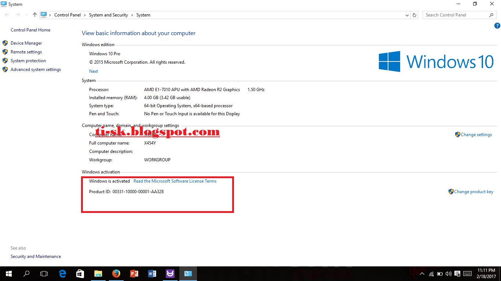The image size is (501, 281).
Task: Click the System breadcrumb in address bar
Action: (143, 15)
